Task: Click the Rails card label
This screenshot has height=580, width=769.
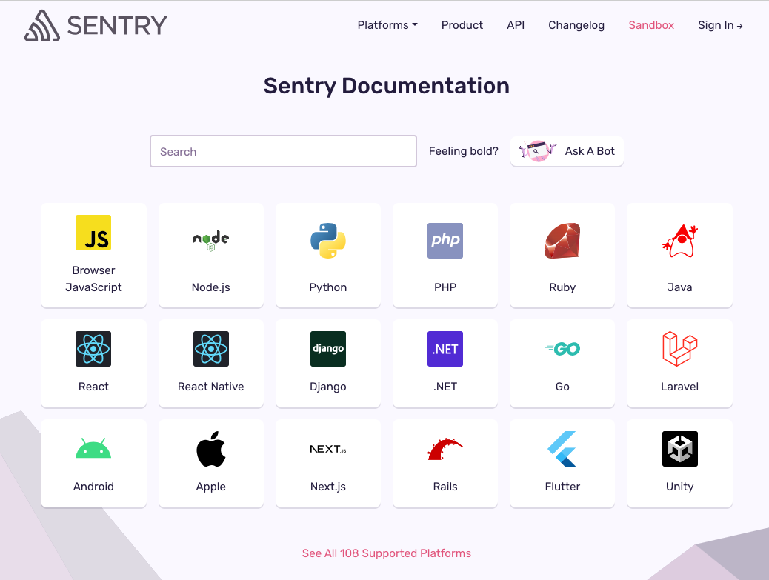Action: (445, 487)
